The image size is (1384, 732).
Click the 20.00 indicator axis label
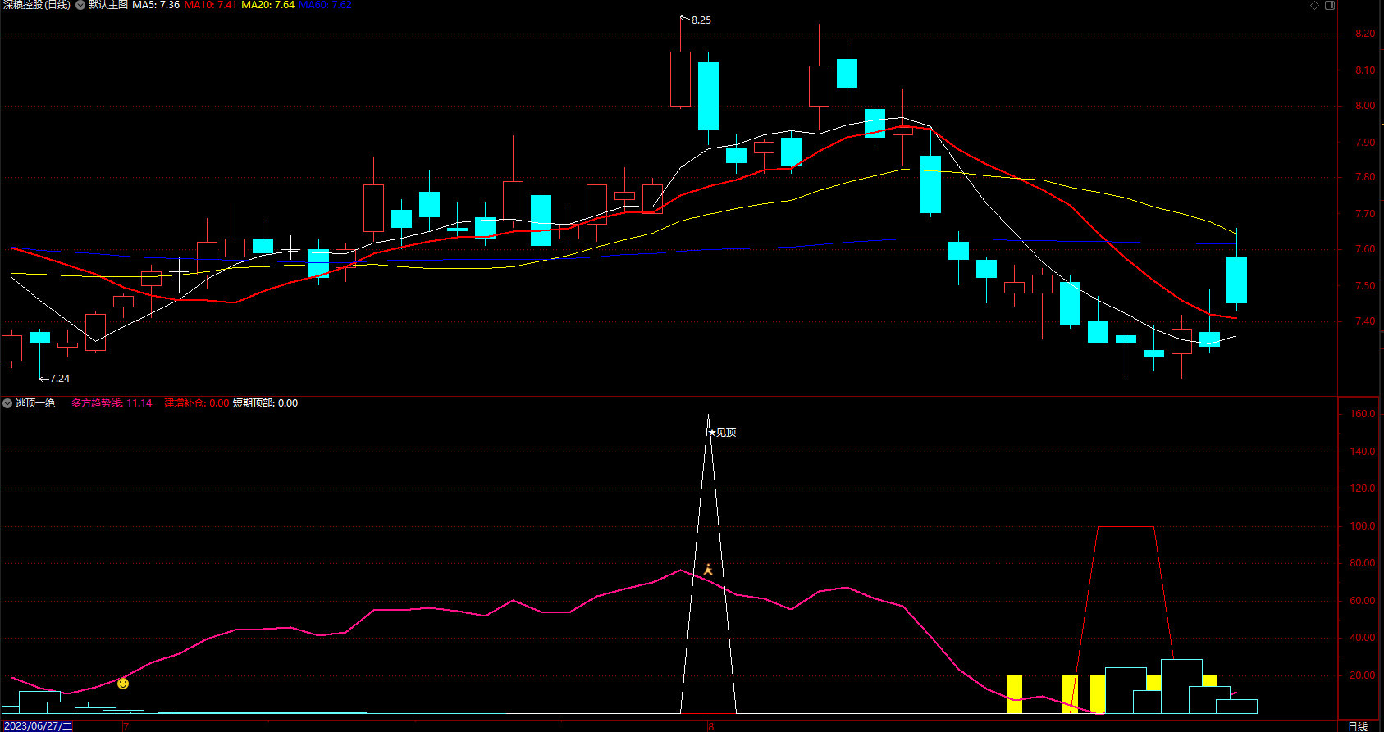coord(1363,675)
